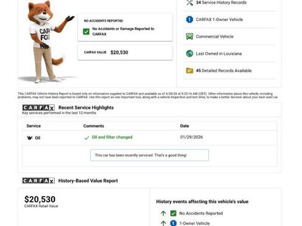Click the globe icon beside Last Owned in Louisiana

click(x=189, y=54)
